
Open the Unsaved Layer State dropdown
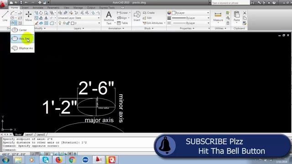(x=79, y=18)
